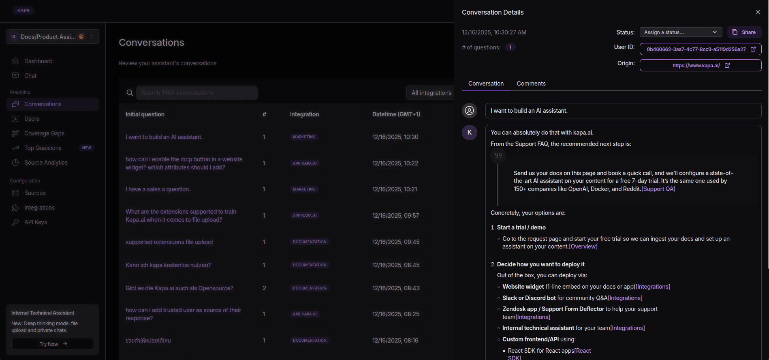Click the questions count badge '1'

coord(510,47)
